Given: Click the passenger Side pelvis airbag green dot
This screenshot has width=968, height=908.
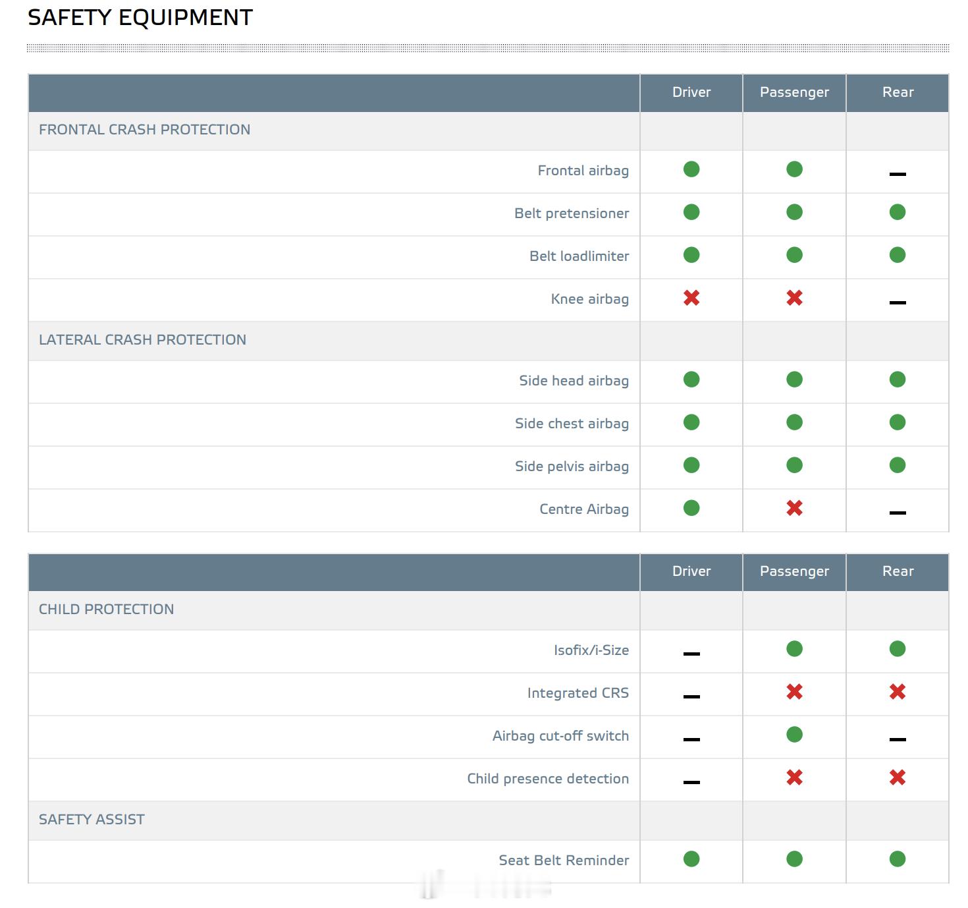Looking at the screenshot, I should [794, 465].
